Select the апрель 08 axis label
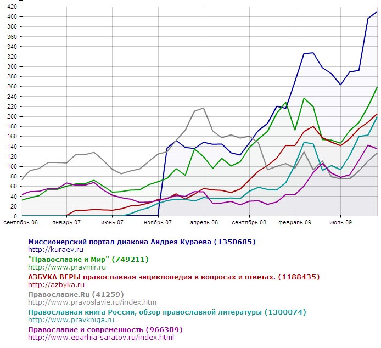 [x=203, y=223]
